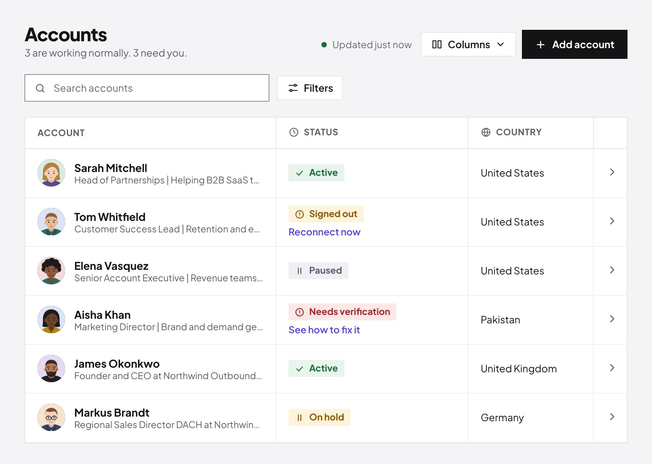
Task: Click Aisha Khan's avatar
Action: [x=51, y=320]
